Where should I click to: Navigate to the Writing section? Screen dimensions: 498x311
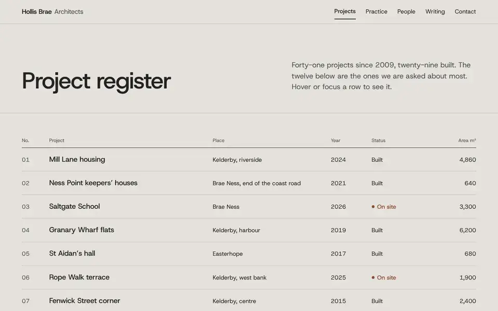(435, 11)
